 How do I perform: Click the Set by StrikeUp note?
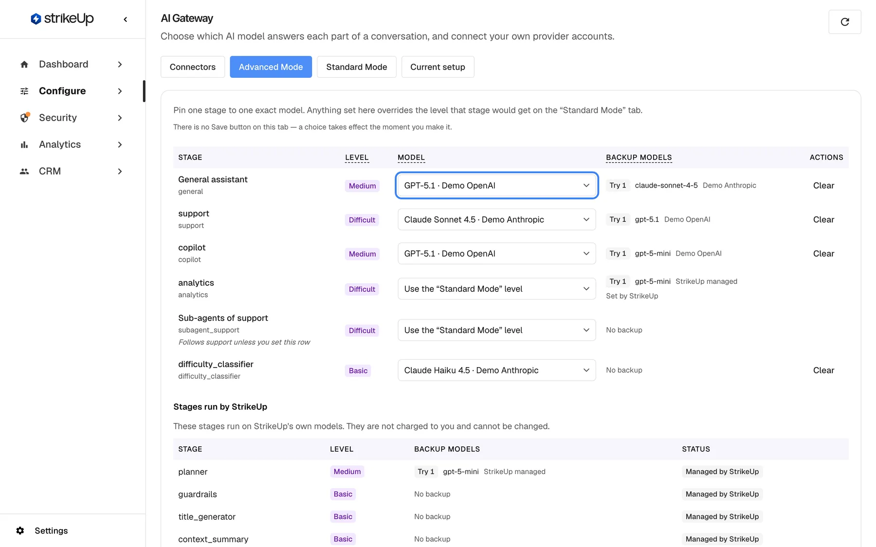click(x=632, y=296)
